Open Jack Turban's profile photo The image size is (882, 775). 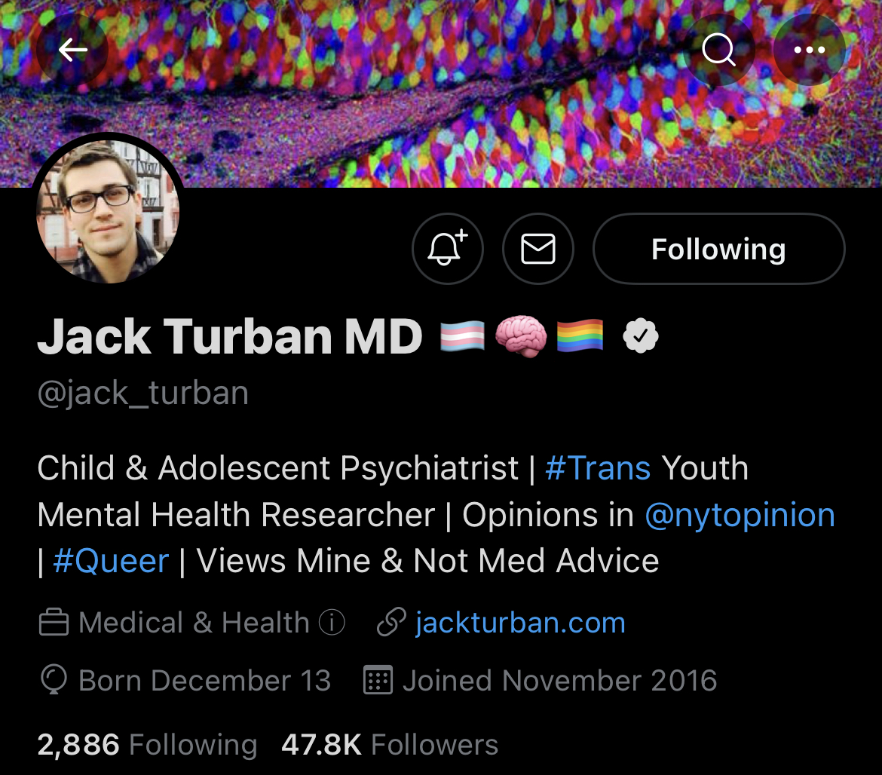pos(108,211)
